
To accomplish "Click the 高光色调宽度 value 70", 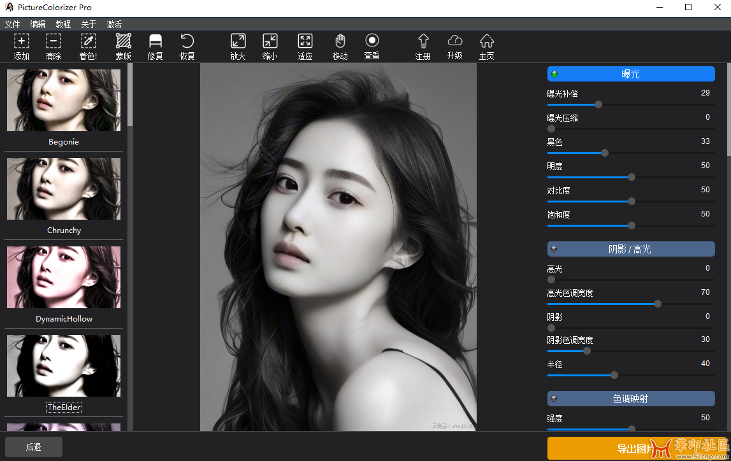I will pyautogui.click(x=706, y=292).
